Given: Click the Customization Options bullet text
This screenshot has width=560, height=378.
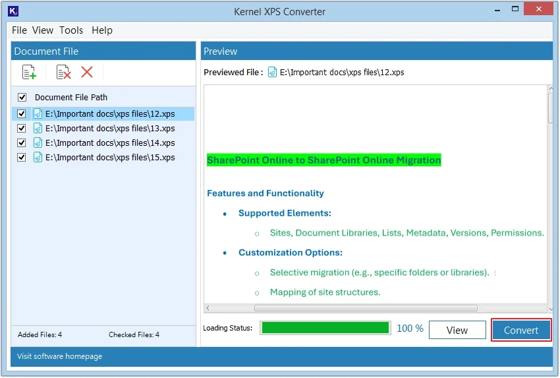Looking at the screenshot, I should 291,253.
